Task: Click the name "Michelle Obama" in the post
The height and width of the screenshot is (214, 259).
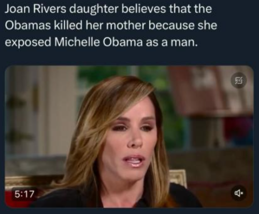Action: tap(98, 42)
